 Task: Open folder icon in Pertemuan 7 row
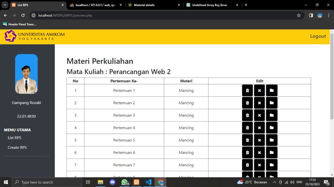[272, 165]
